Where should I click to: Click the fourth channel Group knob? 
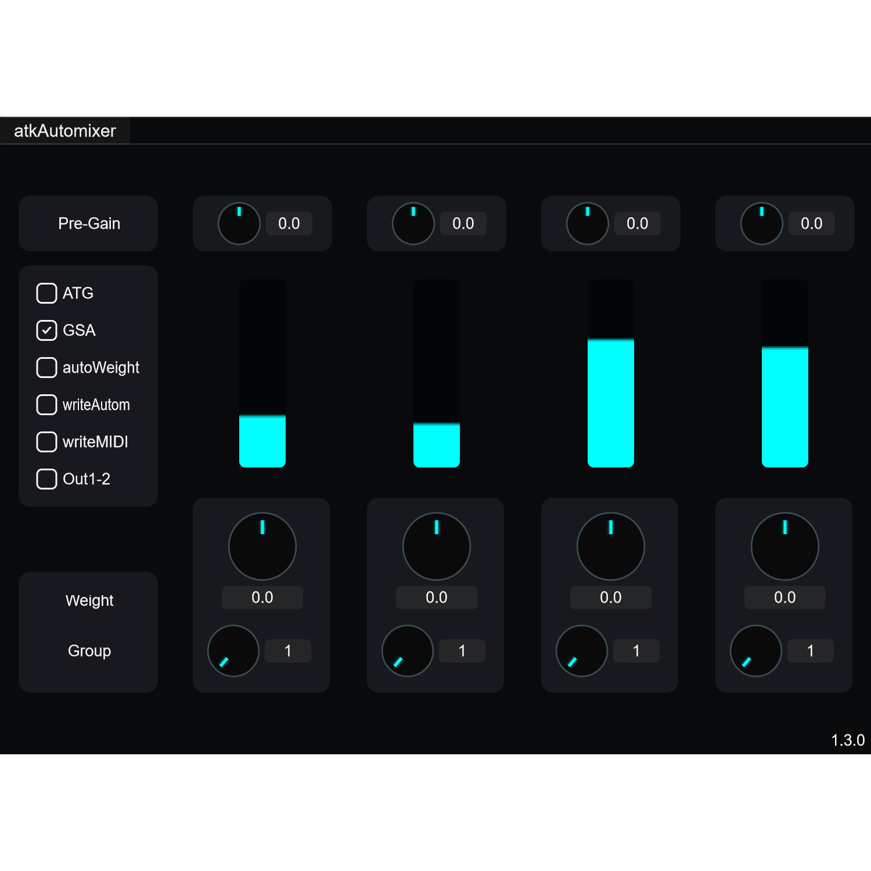coord(756,651)
